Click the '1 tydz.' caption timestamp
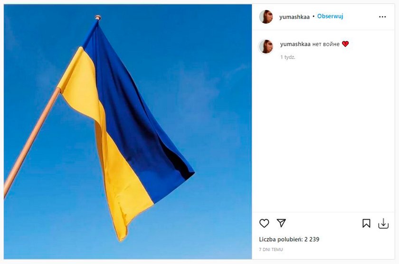 click(288, 57)
